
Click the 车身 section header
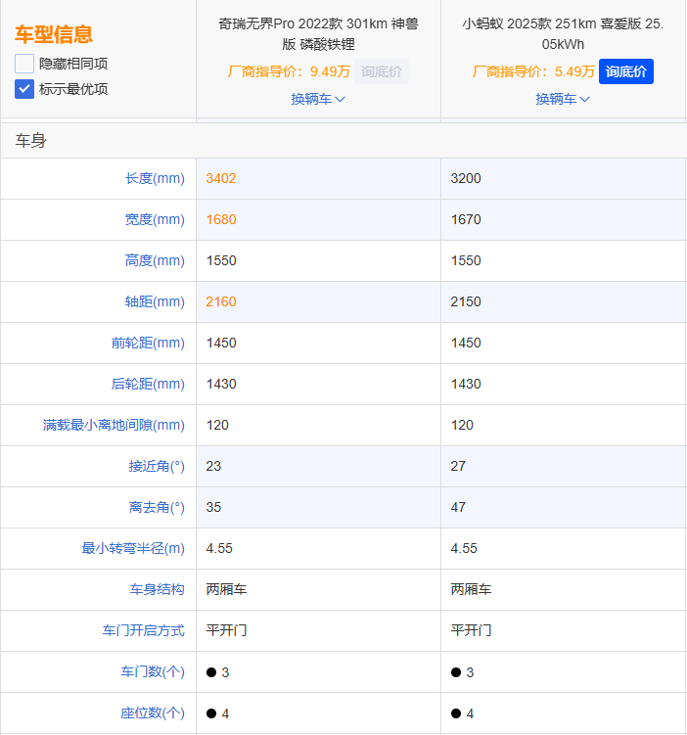(x=31, y=141)
